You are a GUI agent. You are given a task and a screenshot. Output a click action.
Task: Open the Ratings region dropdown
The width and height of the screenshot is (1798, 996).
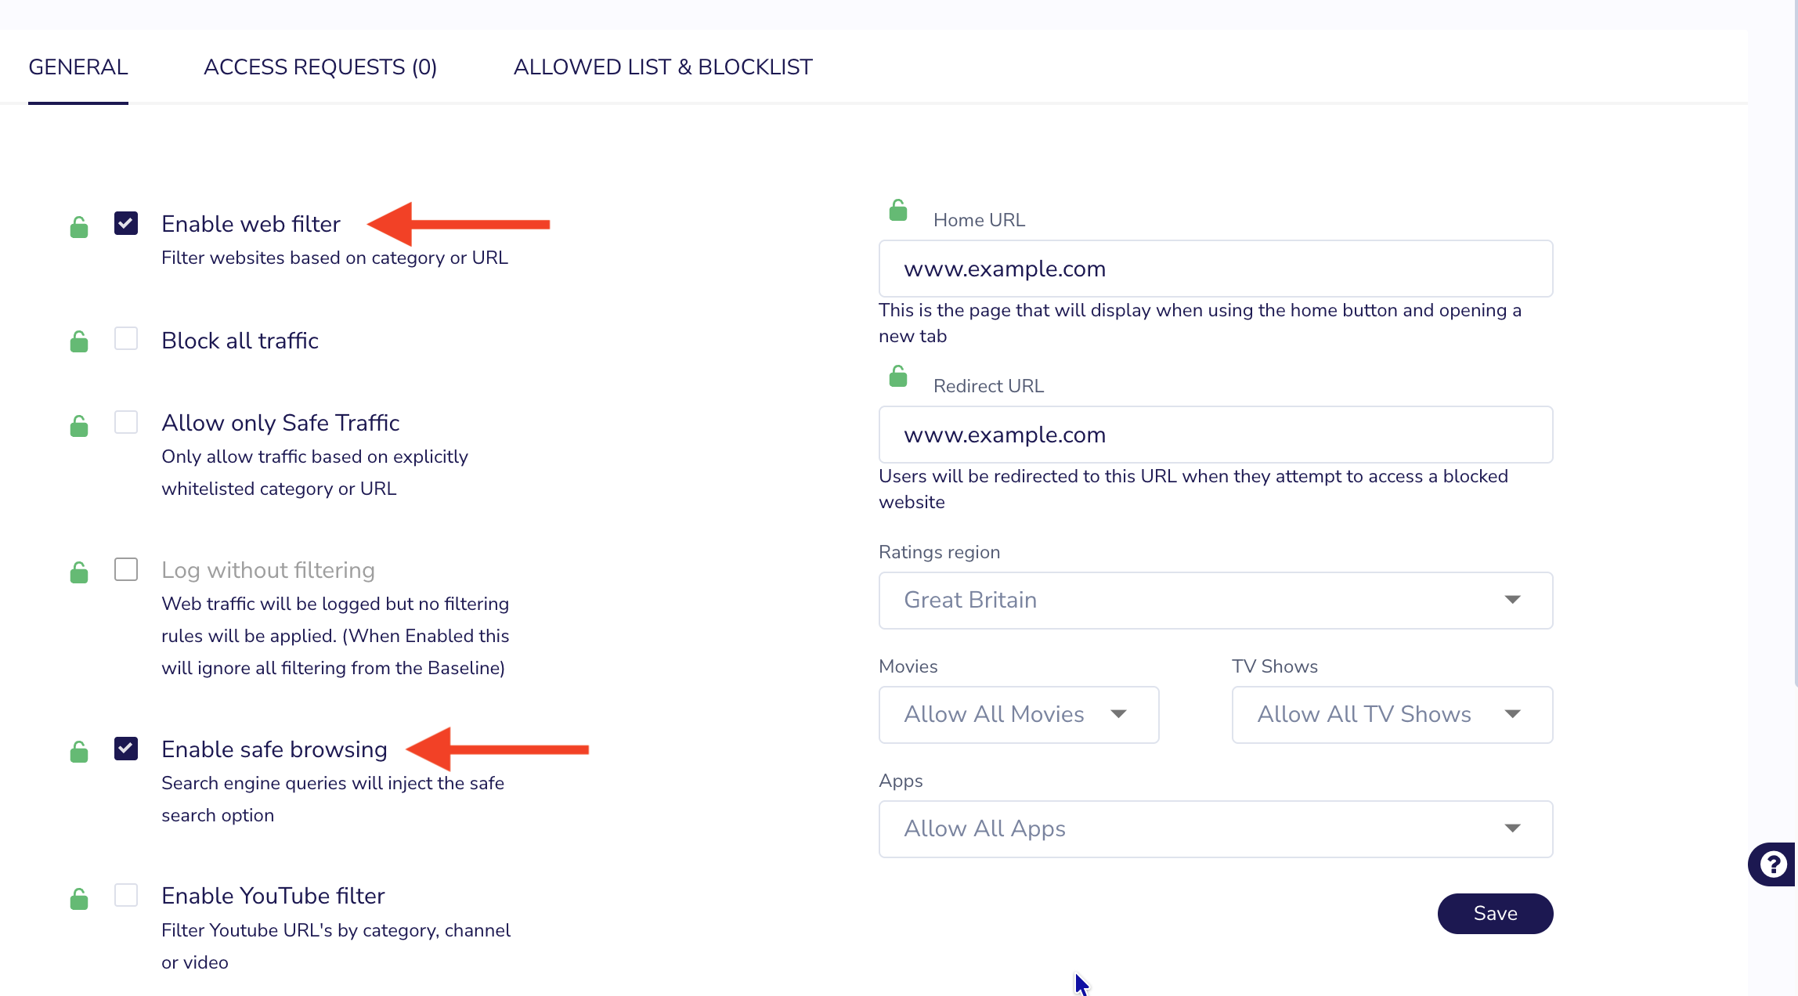pyautogui.click(x=1215, y=601)
